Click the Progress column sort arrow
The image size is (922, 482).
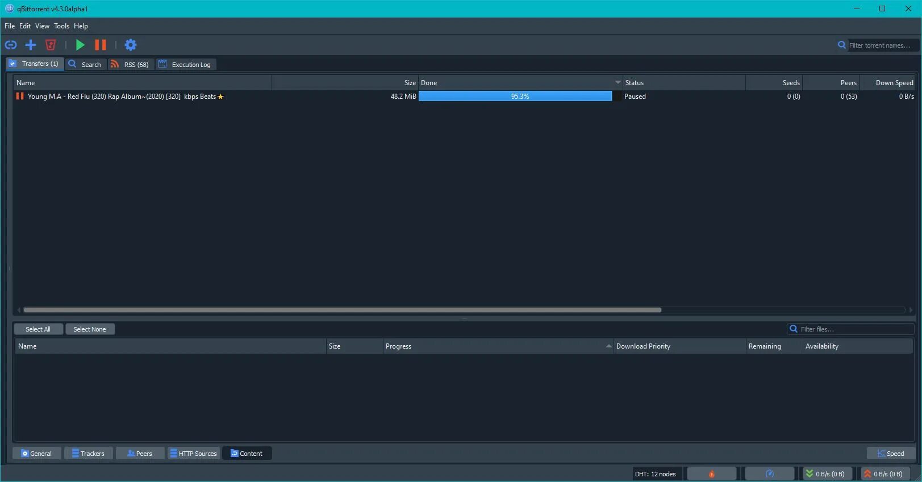pyautogui.click(x=608, y=346)
